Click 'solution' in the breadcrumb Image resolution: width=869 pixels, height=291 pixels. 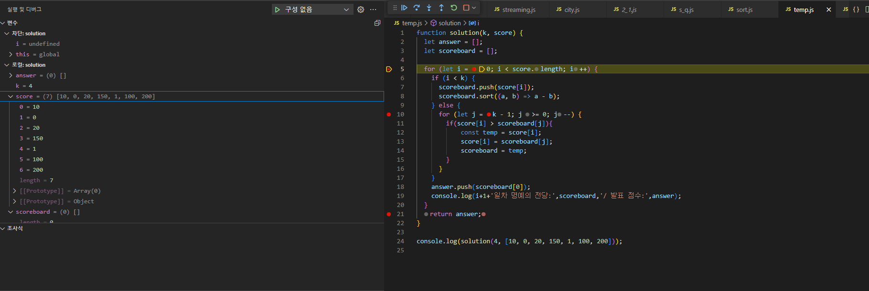click(449, 23)
